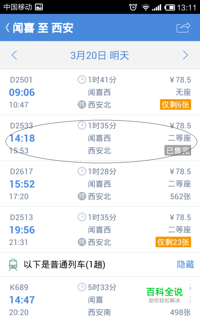Tap the alarm clock icon in status bar
200x316 pixels.
[133, 7]
